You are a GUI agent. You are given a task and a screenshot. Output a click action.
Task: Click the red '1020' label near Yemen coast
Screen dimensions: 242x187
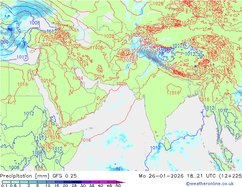tap(67, 124)
